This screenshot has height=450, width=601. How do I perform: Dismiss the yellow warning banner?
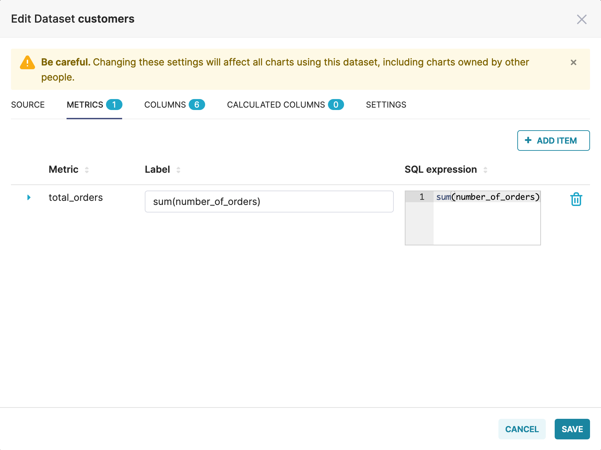[573, 62]
